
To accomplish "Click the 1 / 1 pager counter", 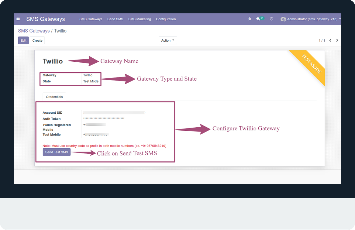I will [322, 40].
